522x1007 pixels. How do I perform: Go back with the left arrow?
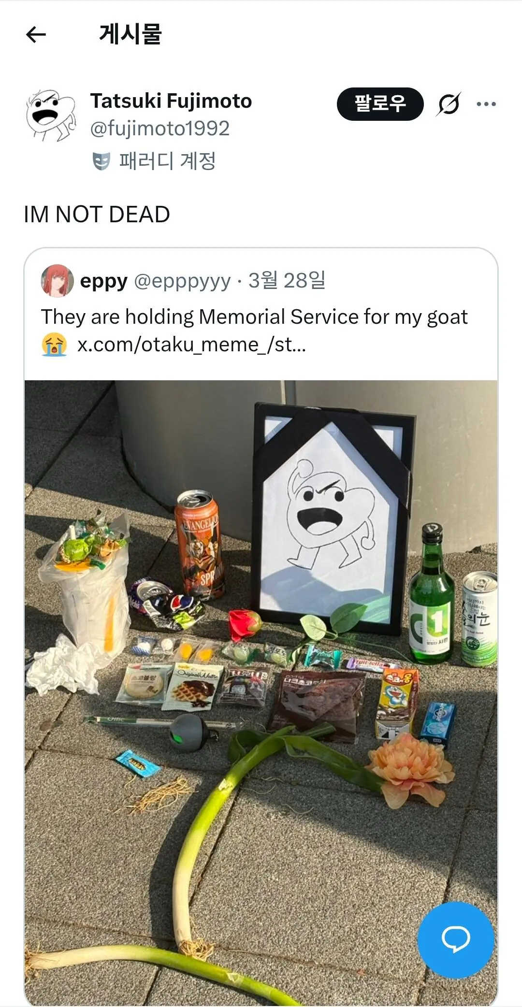(36, 34)
